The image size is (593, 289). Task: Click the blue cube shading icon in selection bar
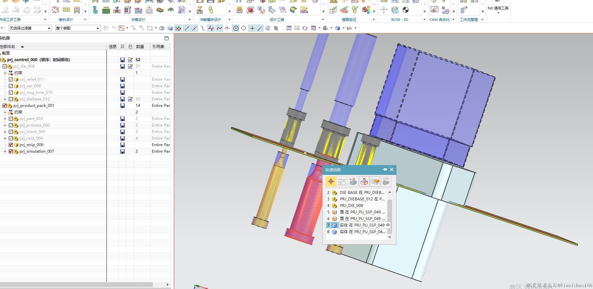[170, 28]
